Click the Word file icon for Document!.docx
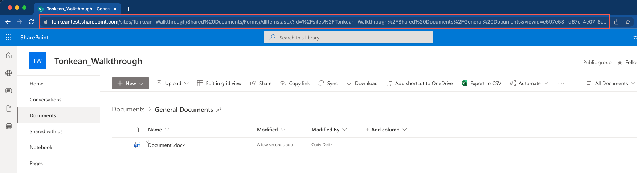The width and height of the screenshot is (637, 173). coord(137,145)
